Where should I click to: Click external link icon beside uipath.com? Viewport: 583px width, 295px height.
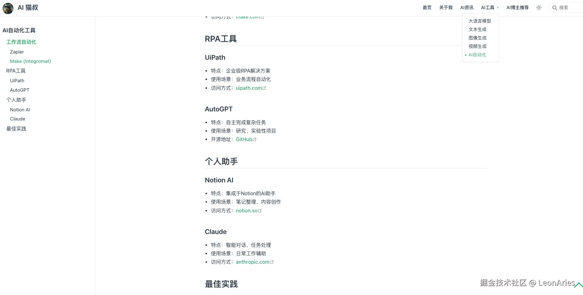[x=264, y=88]
